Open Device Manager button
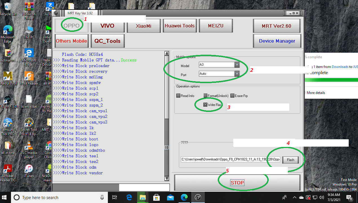Image resolution: width=358 pixels, height=203 pixels. 277,41
